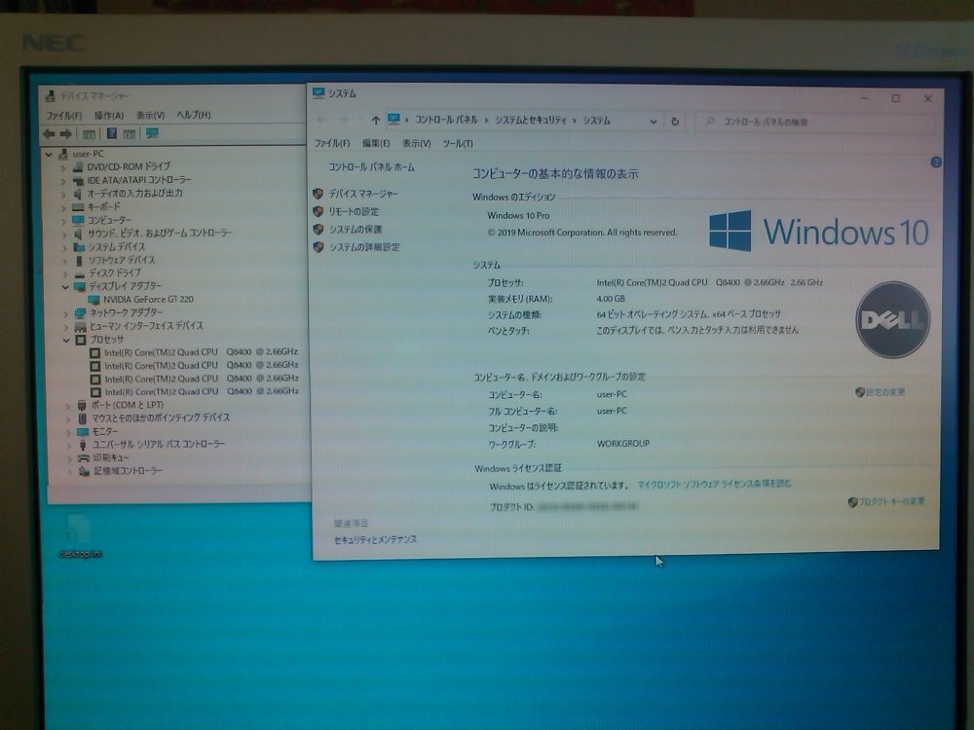Open the blue help icon in Device Manager toolbar
This screenshot has width=974, height=730.
tap(112, 133)
